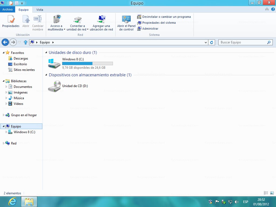
Task: Select the Unidad de CD (D:) icon
Action: 54,86
